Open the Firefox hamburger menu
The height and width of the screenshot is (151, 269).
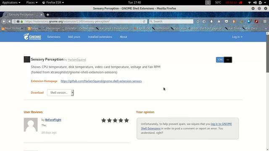tap(265, 21)
